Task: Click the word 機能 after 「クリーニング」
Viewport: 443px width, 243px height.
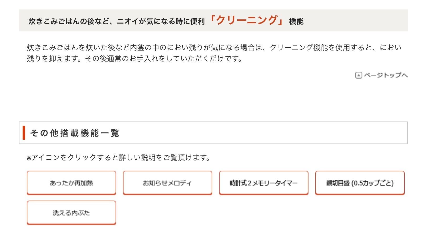Action: 296,21
